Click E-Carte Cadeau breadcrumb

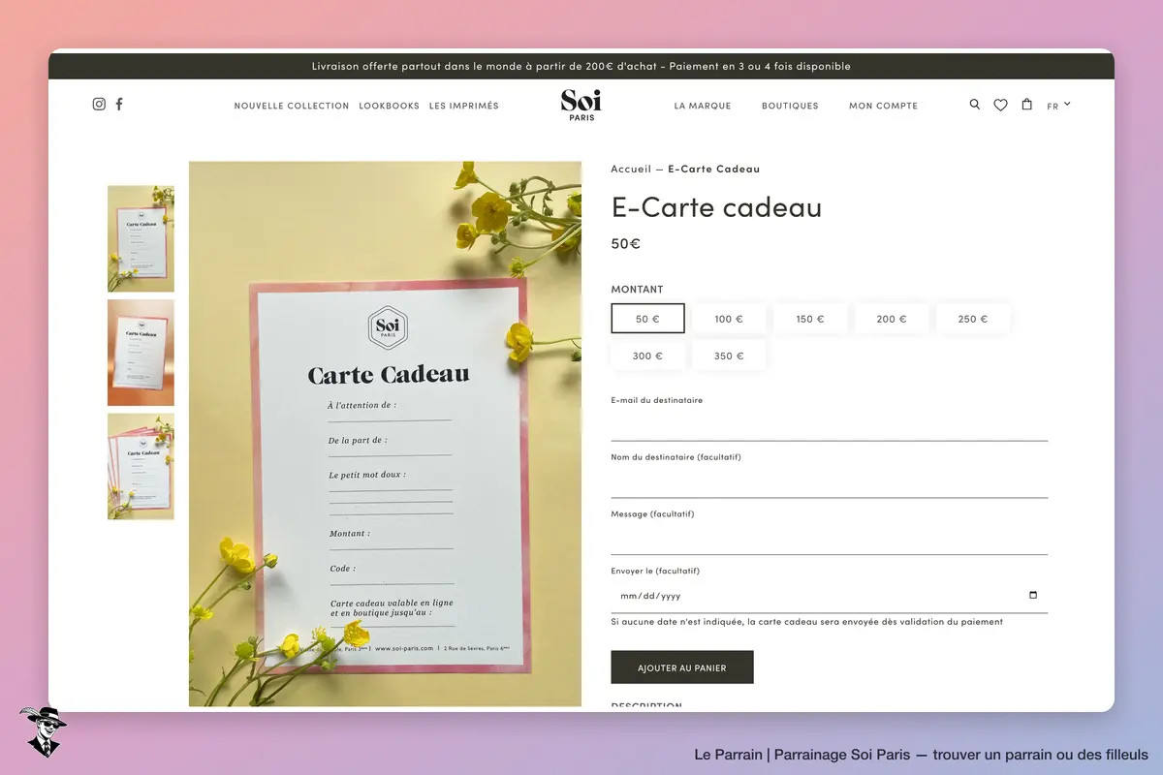coord(714,169)
